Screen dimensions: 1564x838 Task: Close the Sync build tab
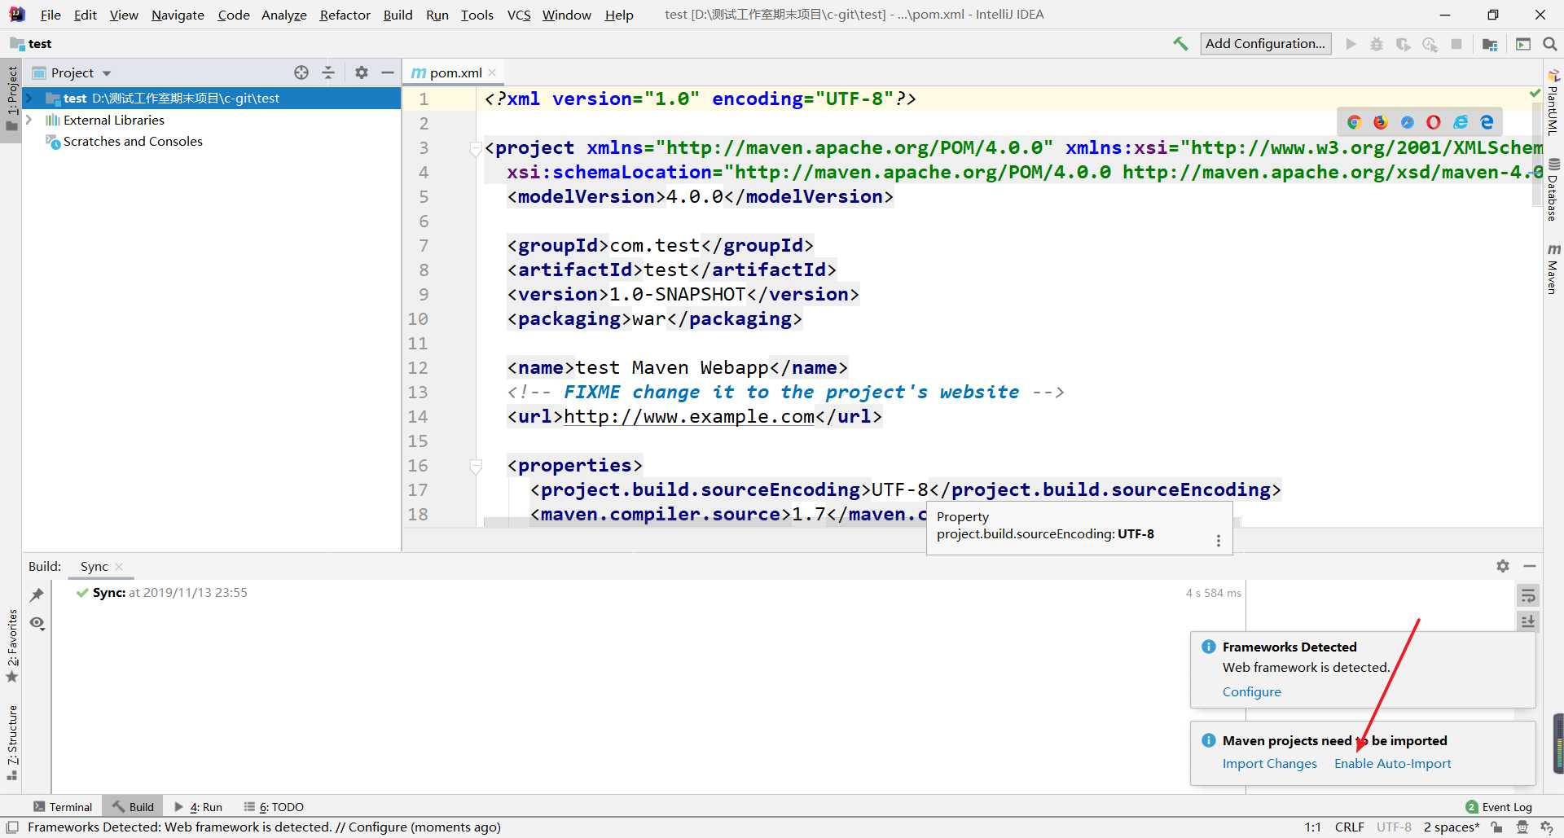pos(119,567)
